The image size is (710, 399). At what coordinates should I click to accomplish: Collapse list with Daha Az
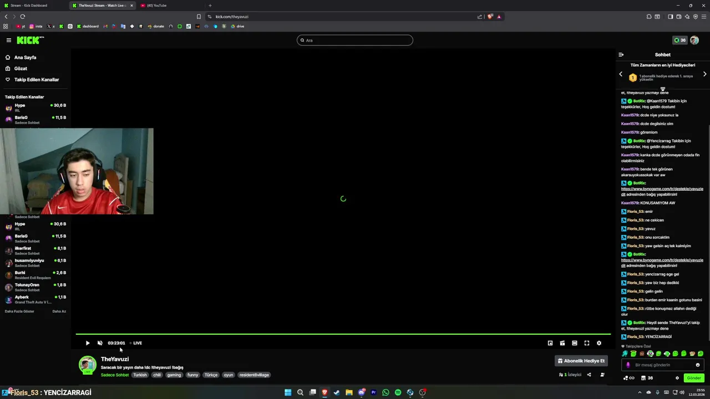59,311
